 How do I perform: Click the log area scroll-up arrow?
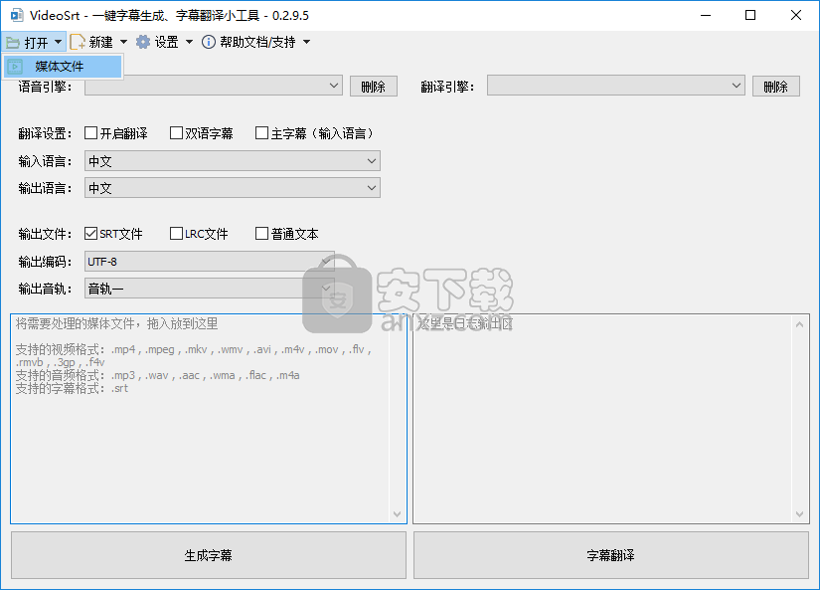pos(799,324)
